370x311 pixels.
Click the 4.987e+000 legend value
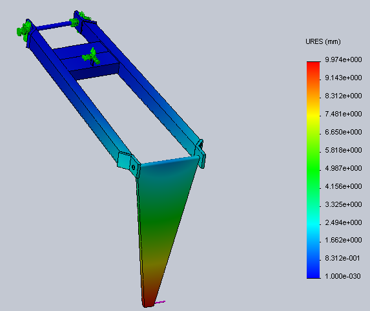tap(344, 168)
